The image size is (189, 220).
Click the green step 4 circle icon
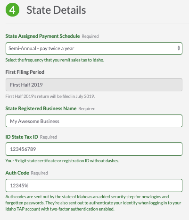12,10
